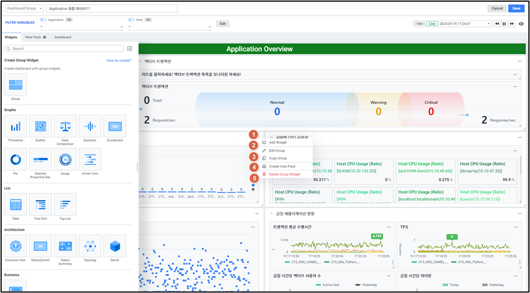Pick the Daily Comparison widget
530x293 pixels.
point(65,127)
